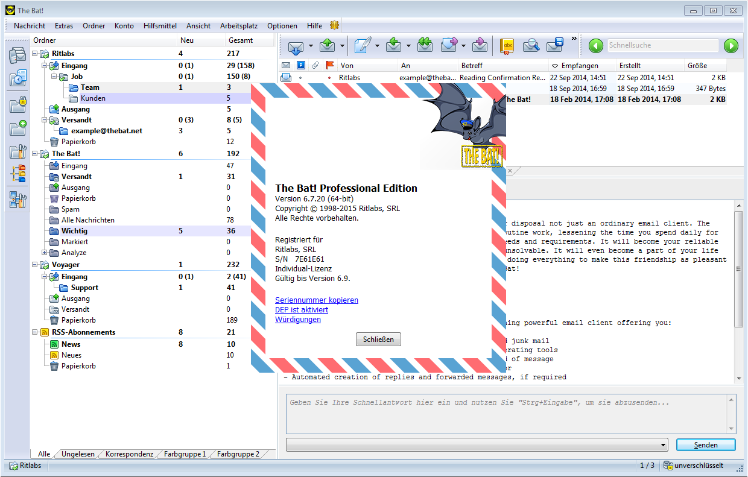748x477 pixels.
Task: Click the locked folder sidebar icon
Action: pos(17,104)
